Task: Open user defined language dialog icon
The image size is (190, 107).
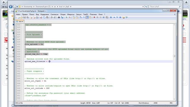Action: click(90, 18)
